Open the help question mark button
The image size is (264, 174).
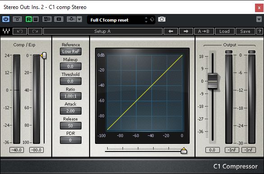(x=259, y=31)
